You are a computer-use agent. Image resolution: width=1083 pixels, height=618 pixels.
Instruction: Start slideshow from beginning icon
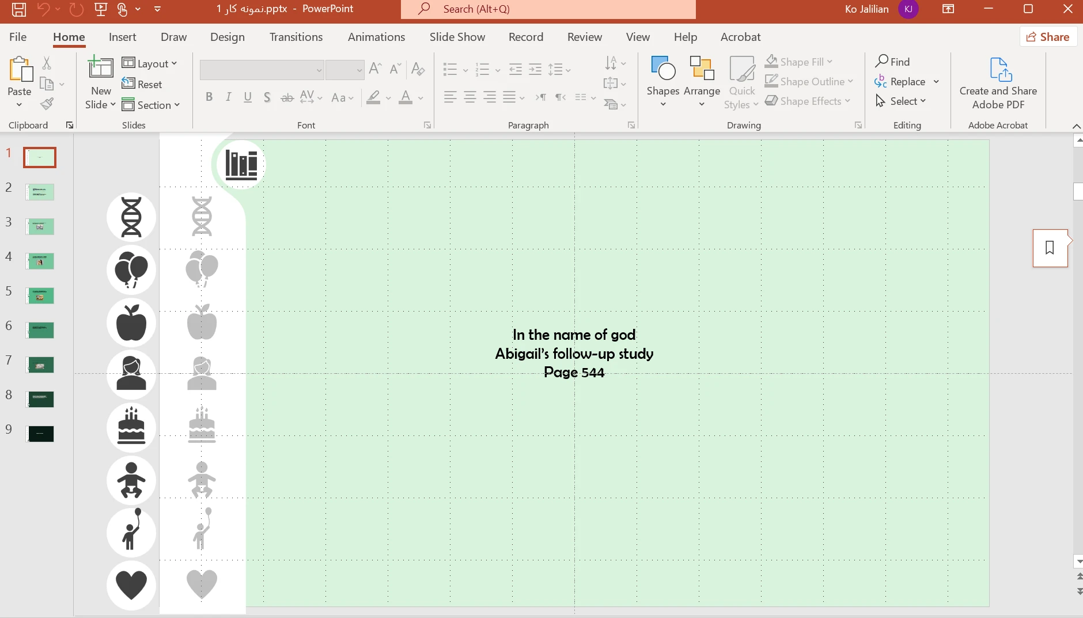point(101,9)
